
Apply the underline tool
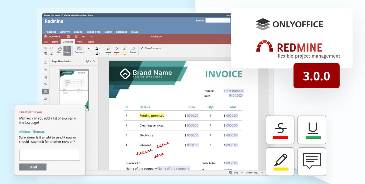pyautogui.click(x=97, y=53)
